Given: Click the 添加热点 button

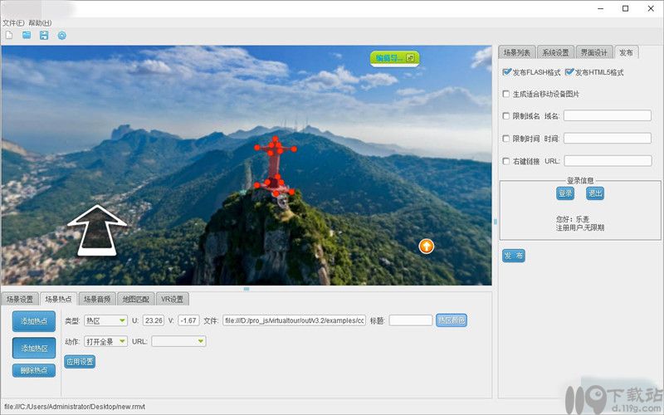Looking at the screenshot, I should [x=34, y=321].
